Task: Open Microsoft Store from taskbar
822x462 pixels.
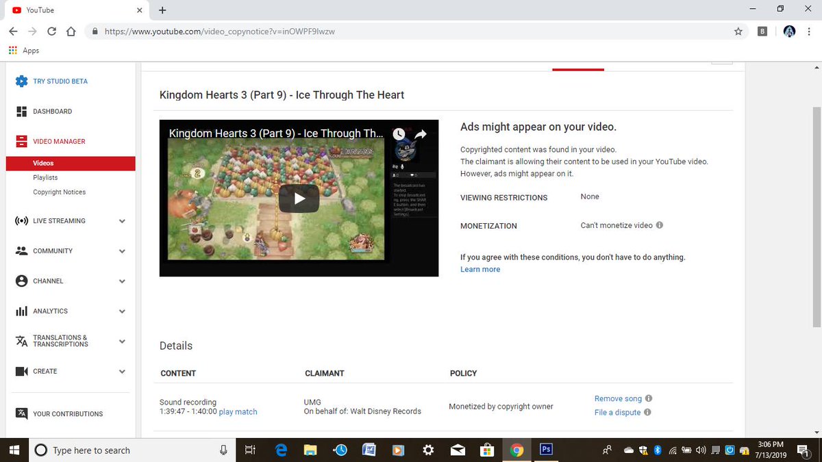Action: [x=487, y=450]
